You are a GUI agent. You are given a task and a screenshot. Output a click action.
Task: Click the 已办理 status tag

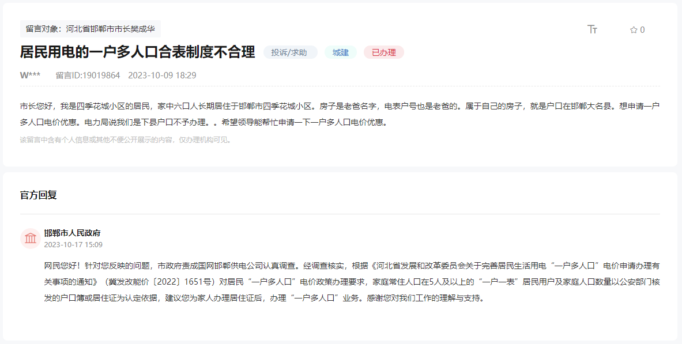coord(383,52)
